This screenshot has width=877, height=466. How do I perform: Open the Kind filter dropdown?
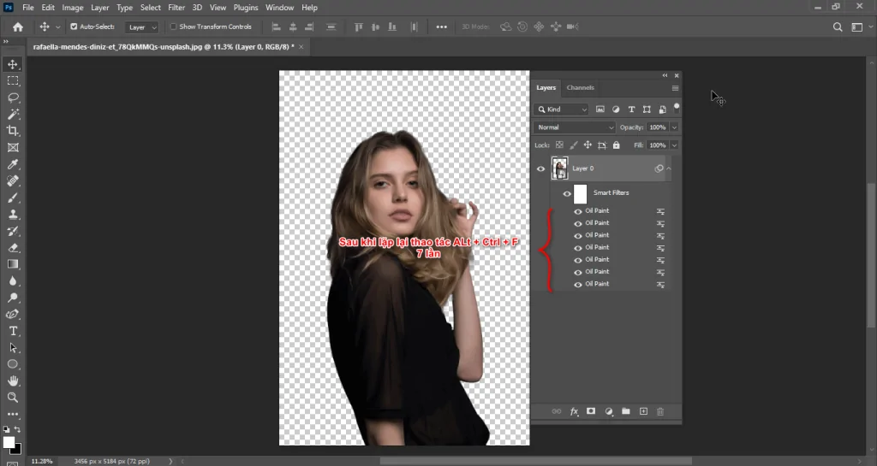pyautogui.click(x=561, y=109)
